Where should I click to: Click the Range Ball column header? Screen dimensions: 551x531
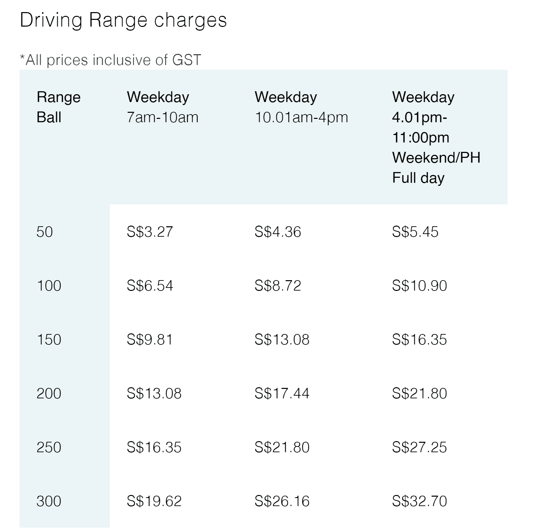coord(59,107)
